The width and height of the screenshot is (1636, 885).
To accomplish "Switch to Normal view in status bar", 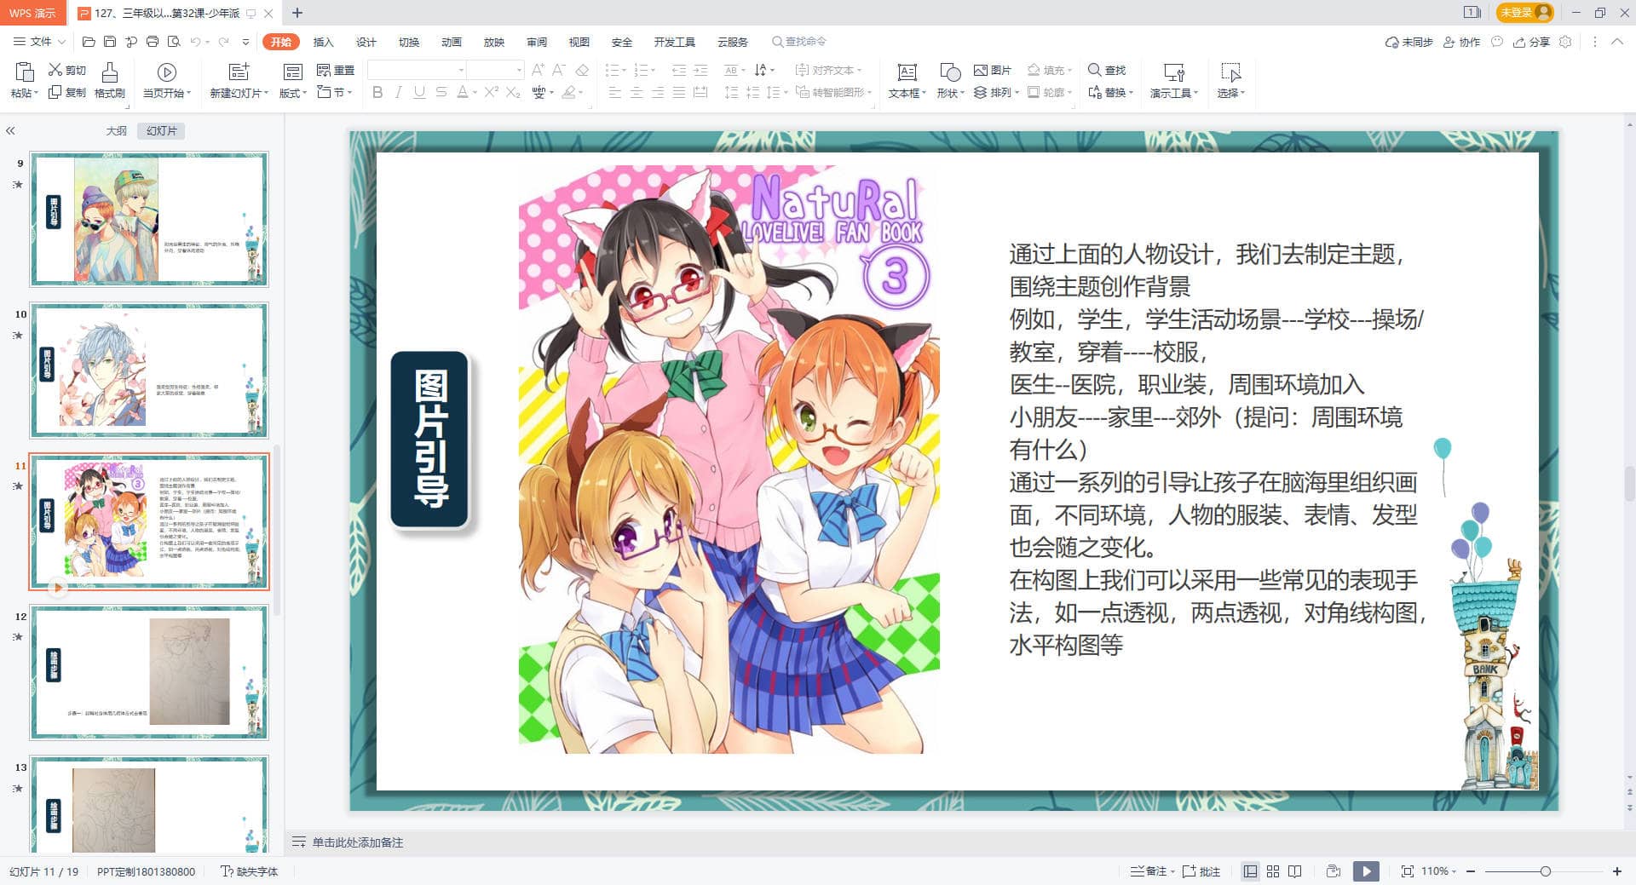I will (1250, 871).
